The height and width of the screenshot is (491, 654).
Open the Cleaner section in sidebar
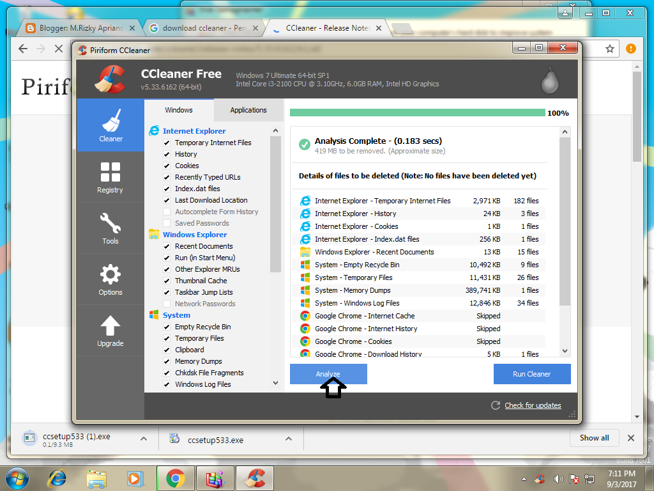(110, 125)
